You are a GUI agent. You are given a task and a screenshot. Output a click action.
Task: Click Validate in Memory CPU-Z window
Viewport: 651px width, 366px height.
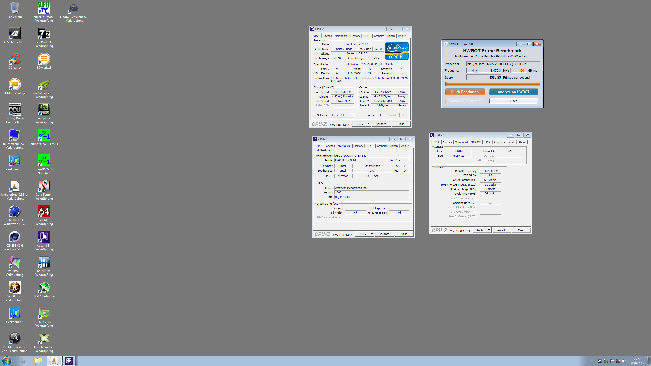coord(501,230)
